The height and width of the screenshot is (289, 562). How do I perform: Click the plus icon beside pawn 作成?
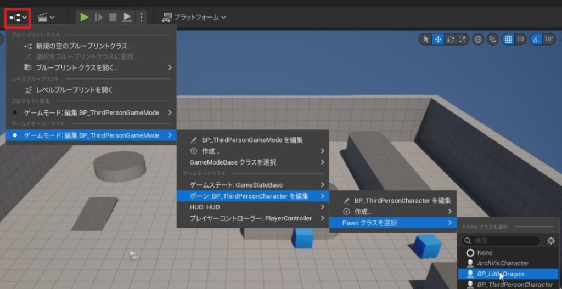tap(346, 212)
